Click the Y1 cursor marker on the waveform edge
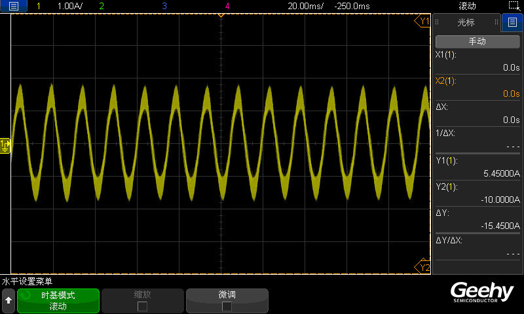This screenshot has height=314, width=524. point(423,22)
